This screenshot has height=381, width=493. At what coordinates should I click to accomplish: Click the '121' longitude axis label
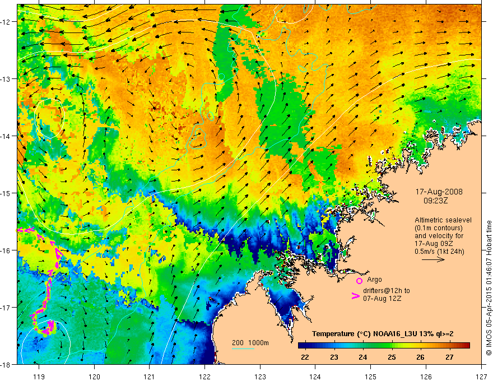tap(150, 377)
